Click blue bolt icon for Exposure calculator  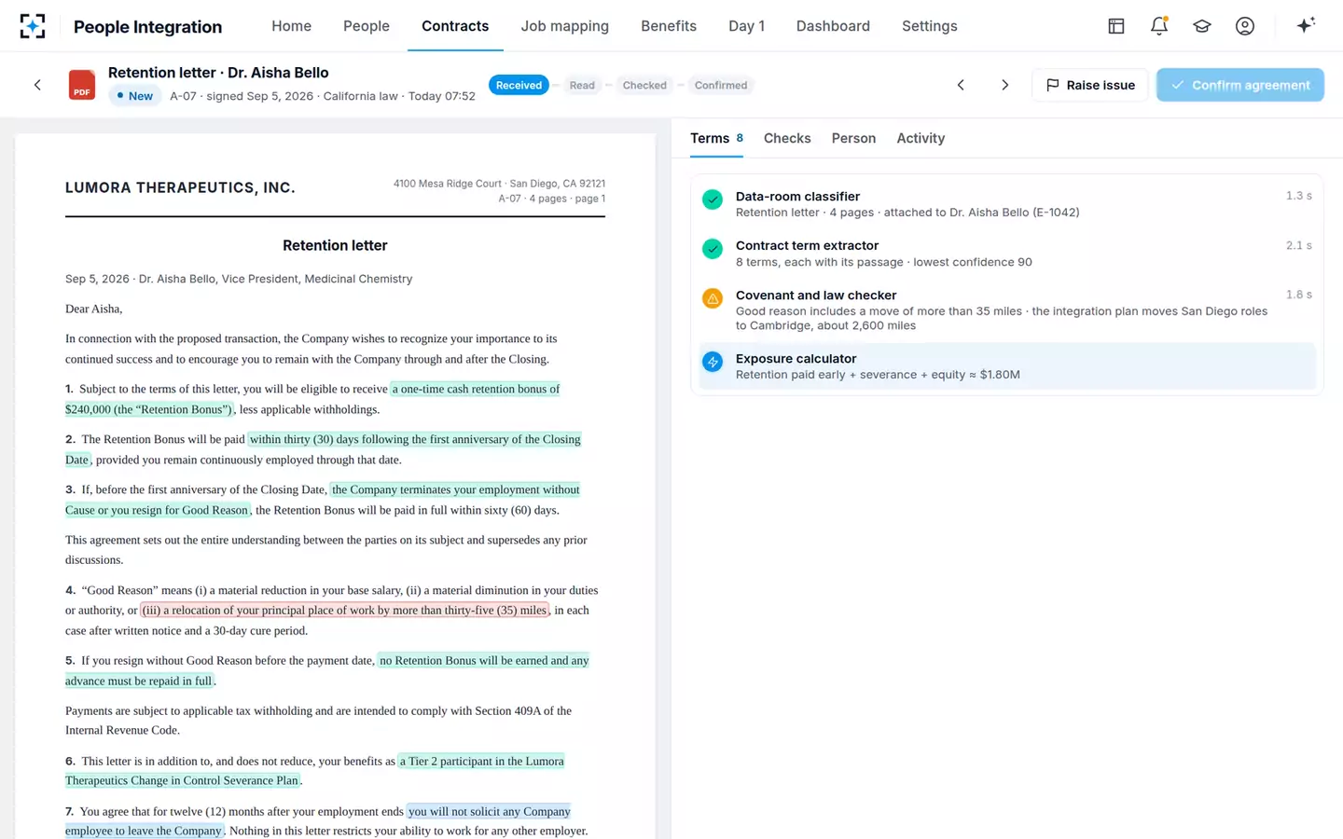point(713,362)
